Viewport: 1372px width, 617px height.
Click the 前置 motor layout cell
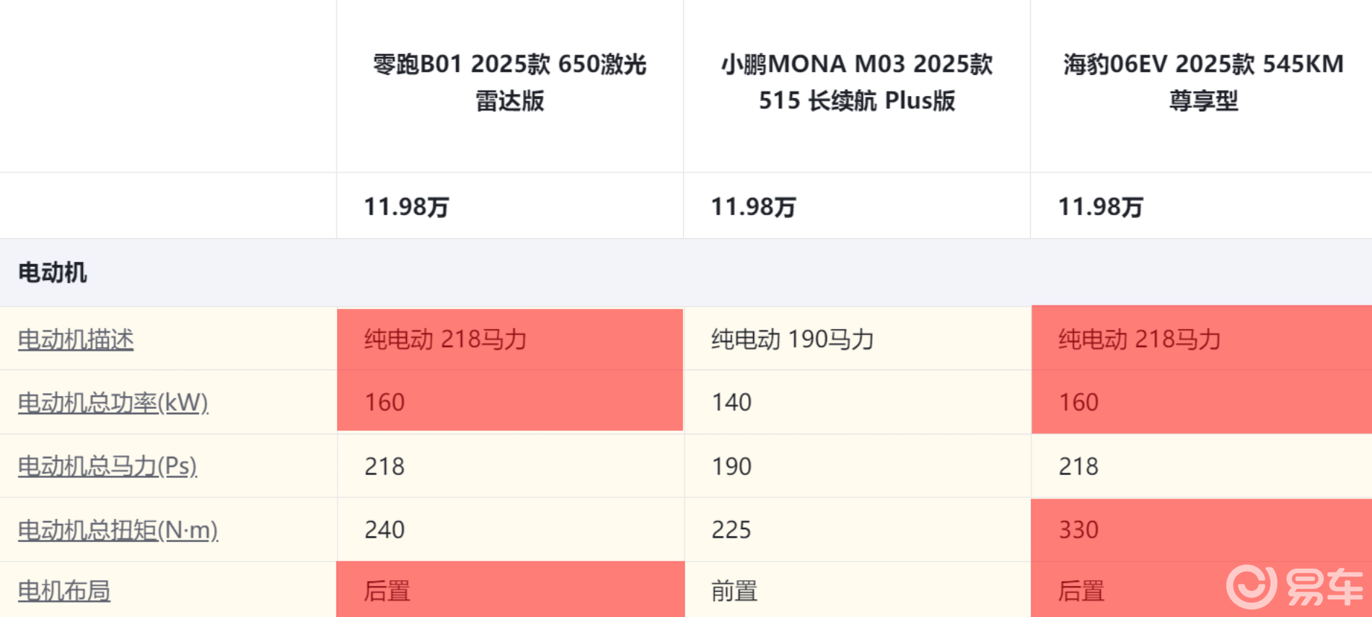[734, 591]
